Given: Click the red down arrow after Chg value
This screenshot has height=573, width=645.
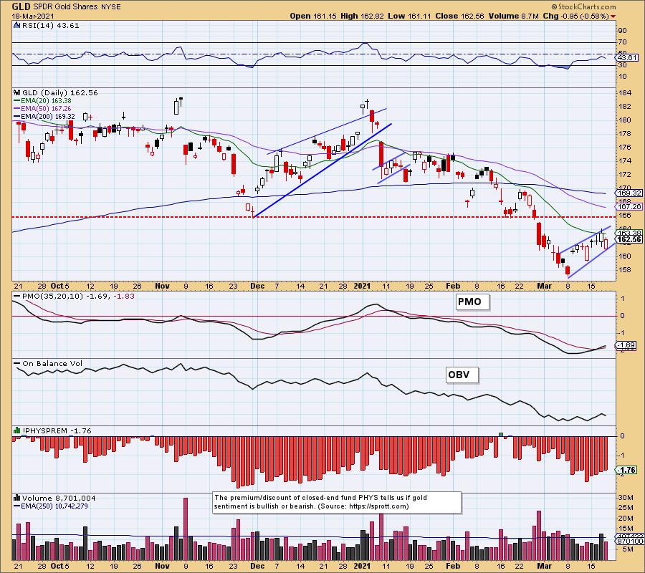Looking at the screenshot, I should tap(613, 16).
